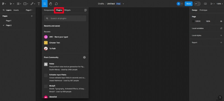Click the To Path plugin icon
224x101 pixels.
coord(46,49)
